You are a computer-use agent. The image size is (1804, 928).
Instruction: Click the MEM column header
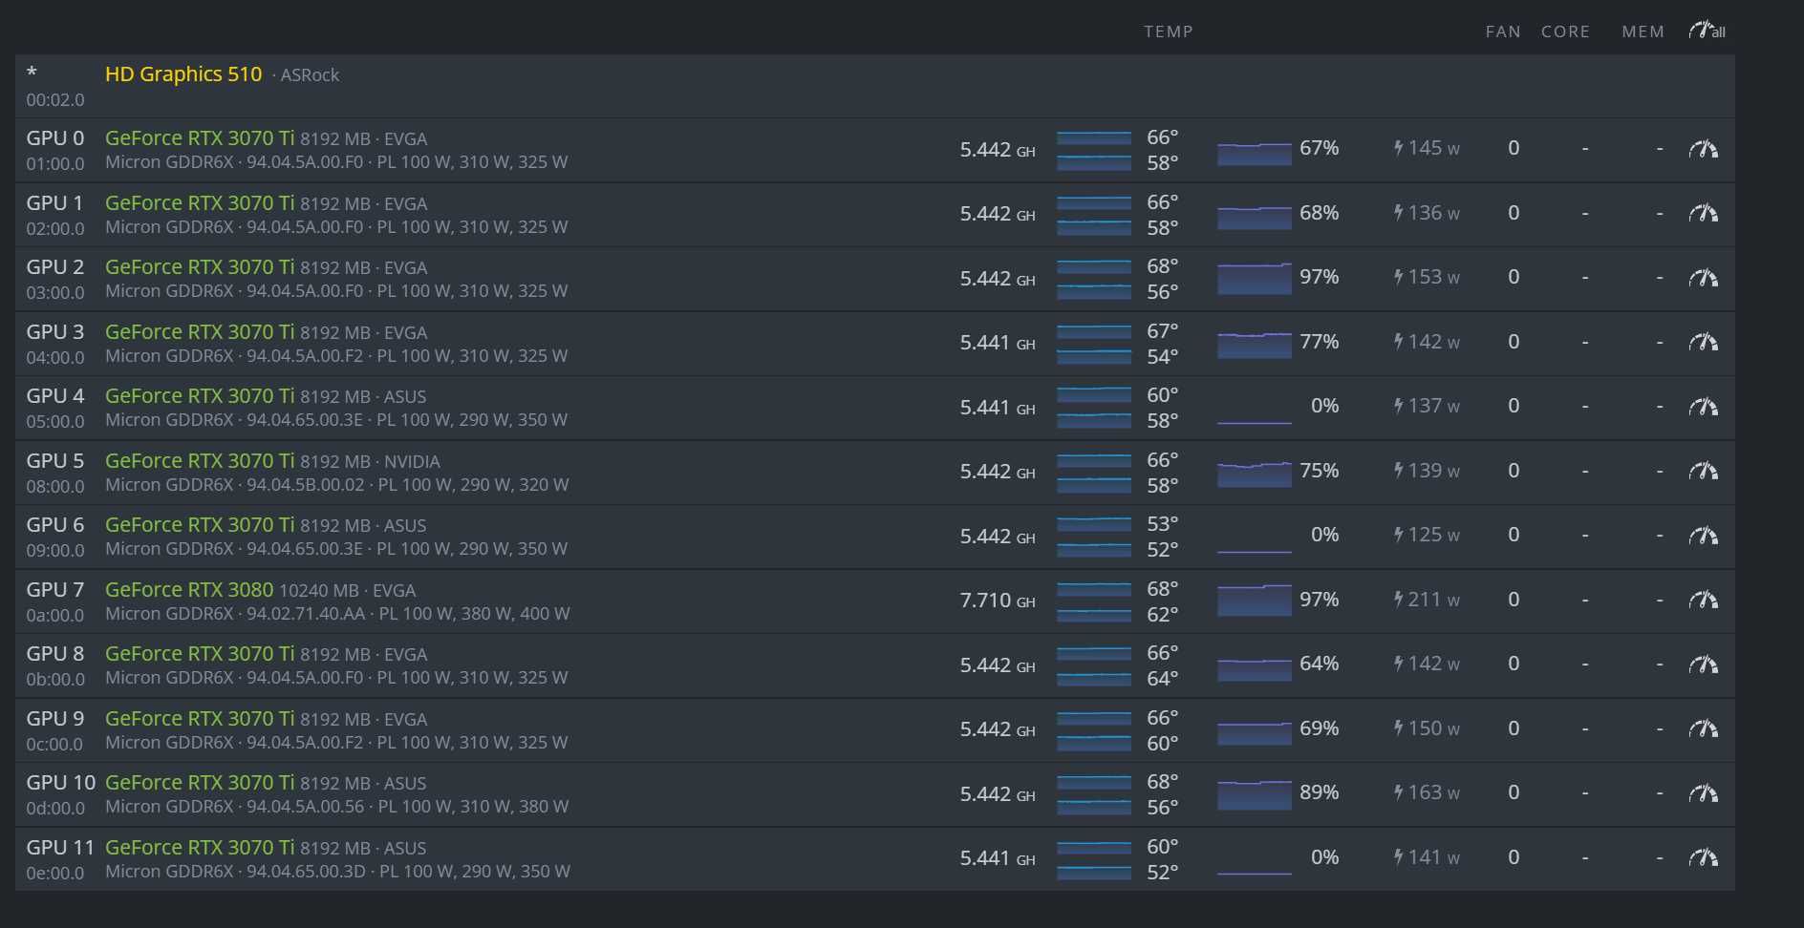pyautogui.click(x=1643, y=32)
